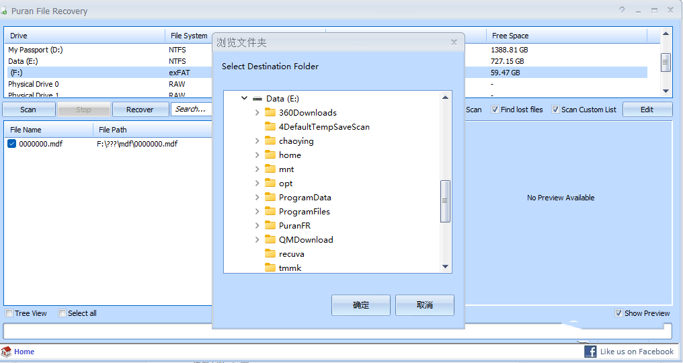Click file path F:\???\mdf\0000000.mdf
Viewport: 683px width, 363px height.
pos(137,144)
